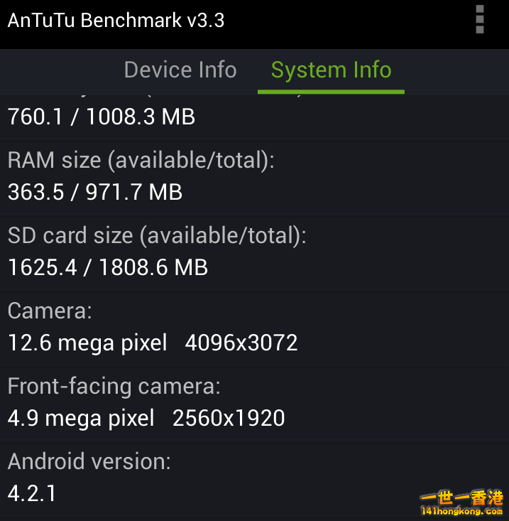Switch to the Device Info tab
This screenshot has width=509, height=521.
tap(180, 70)
